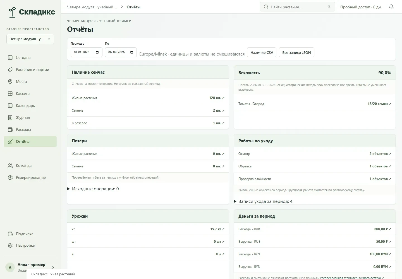
Task: Click breadcrumb Четыре модуля · учебный
Action: coord(92,7)
